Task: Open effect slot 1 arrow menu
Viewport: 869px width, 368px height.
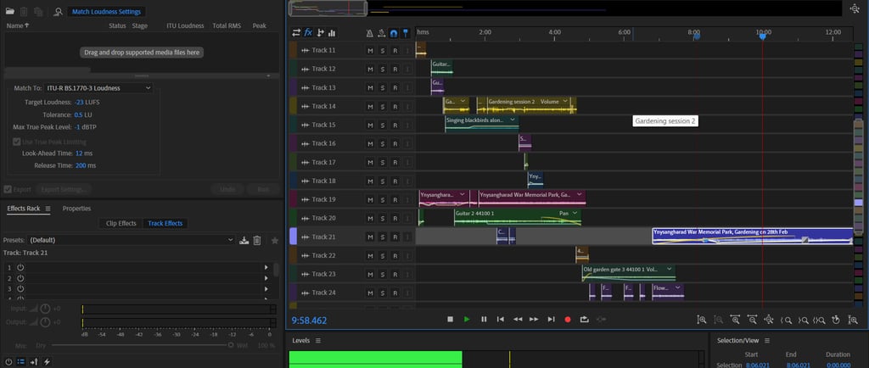Action: [267, 267]
